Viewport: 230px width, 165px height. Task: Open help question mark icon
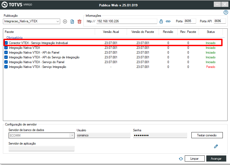(x=226, y=12)
